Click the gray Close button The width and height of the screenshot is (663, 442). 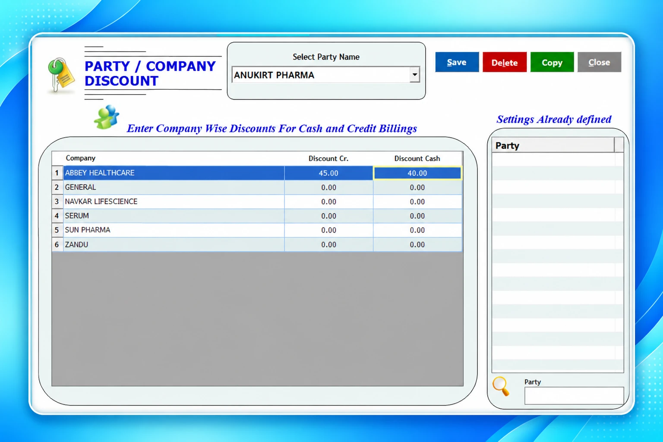pos(599,62)
